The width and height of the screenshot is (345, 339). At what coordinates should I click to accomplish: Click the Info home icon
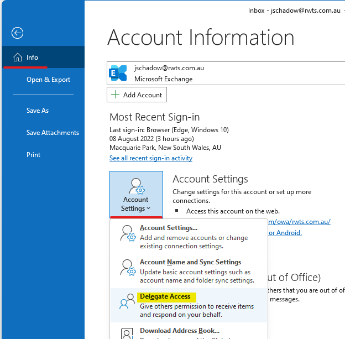(18, 58)
